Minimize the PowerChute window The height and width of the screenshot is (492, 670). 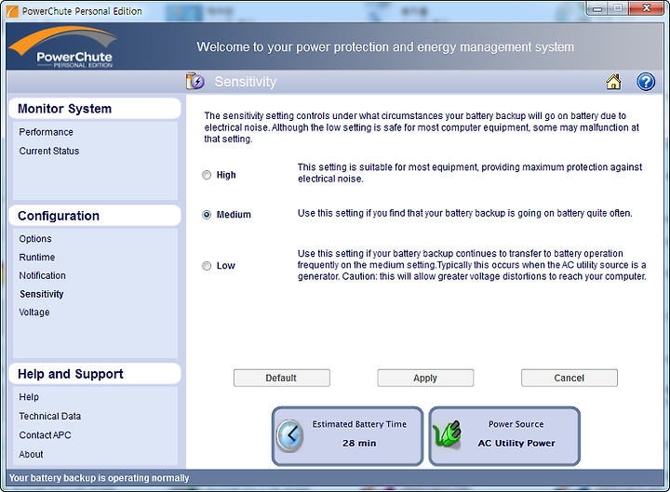click(x=597, y=8)
